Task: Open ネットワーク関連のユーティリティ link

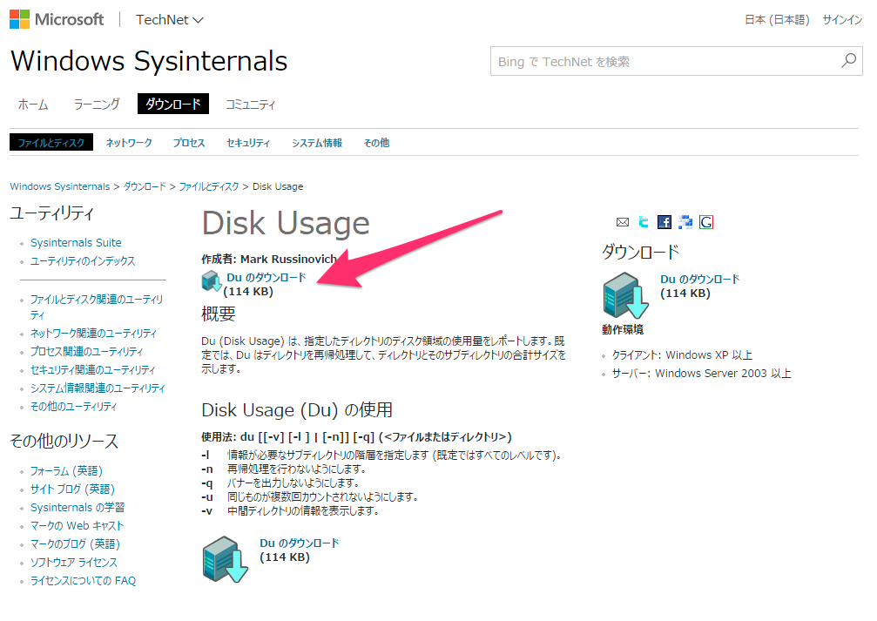Action: pos(93,333)
